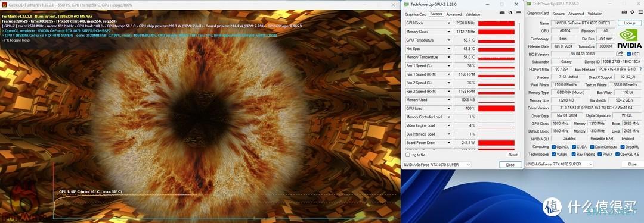
Task: Click Memory Used value 1068 MB
Action: tap(465, 100)
